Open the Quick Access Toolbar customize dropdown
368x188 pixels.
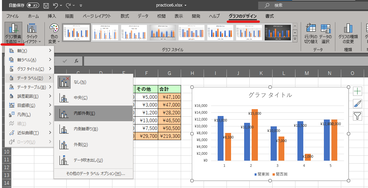81,6
